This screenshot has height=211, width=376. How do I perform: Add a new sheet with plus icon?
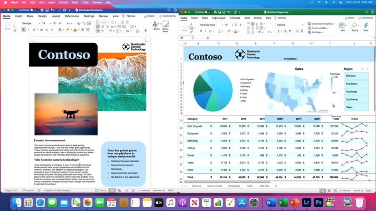276,186
